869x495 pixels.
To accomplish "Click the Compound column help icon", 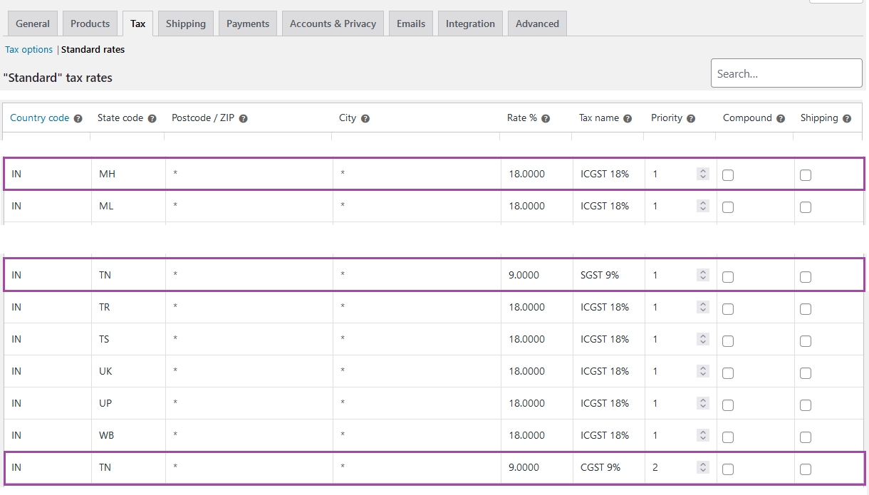I will pos(781,119).
